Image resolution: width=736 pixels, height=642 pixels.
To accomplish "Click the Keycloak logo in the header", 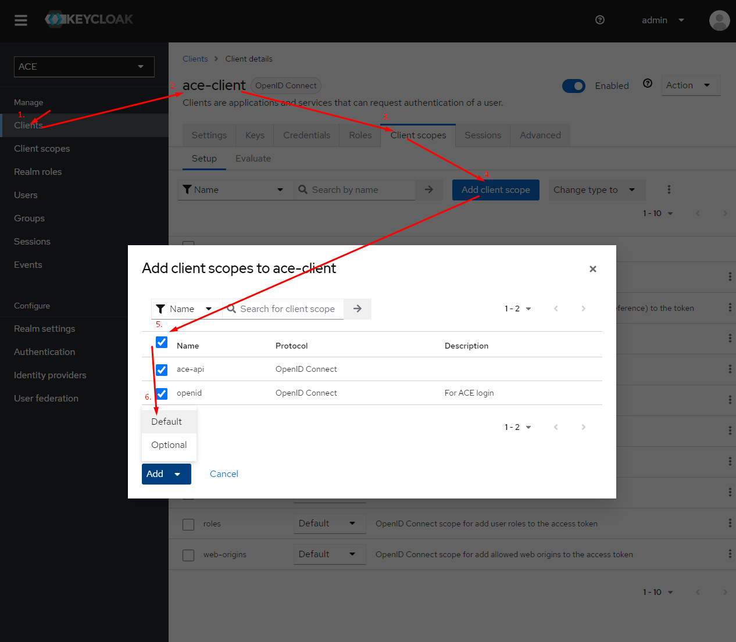I will point(88,19).
